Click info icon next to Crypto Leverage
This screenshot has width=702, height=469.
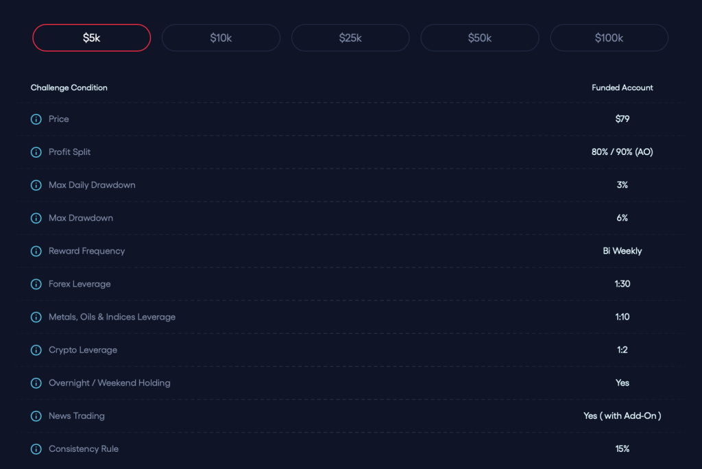[36, 350]
